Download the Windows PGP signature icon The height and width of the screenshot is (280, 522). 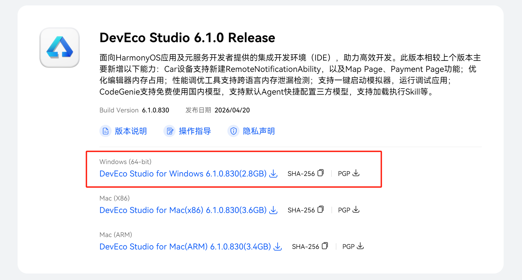click(356, 173)
